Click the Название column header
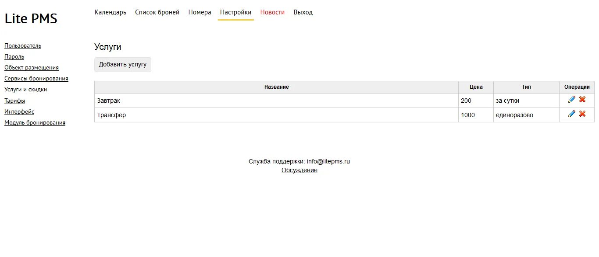 coord(276,87)
